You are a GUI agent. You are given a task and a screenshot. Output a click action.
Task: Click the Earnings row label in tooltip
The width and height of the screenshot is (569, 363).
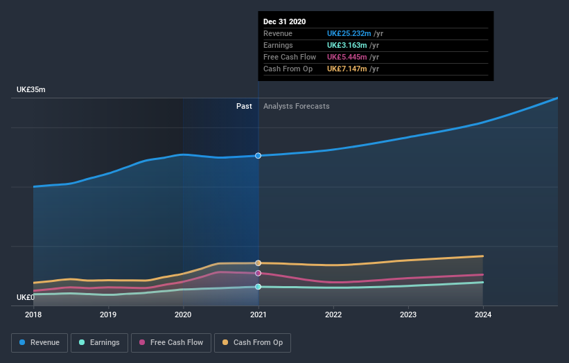click(x=278, y=45)
